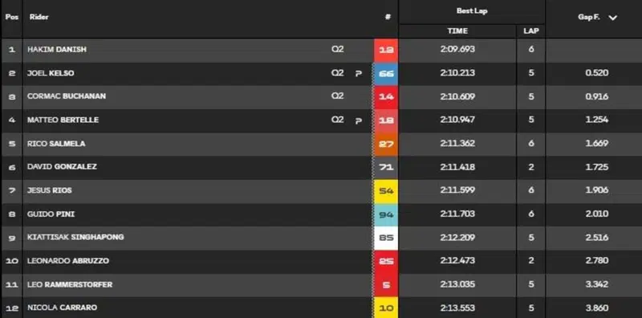Click the teal number 94 badge
The height and width of the screenshot is (318, 642).
[386, 214]
